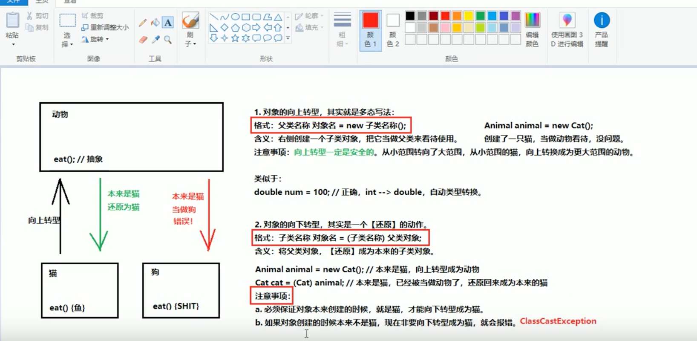Viewport: 697px width, 341px height.
Task: Select the Pencil tool
Action: pos(143,23)
